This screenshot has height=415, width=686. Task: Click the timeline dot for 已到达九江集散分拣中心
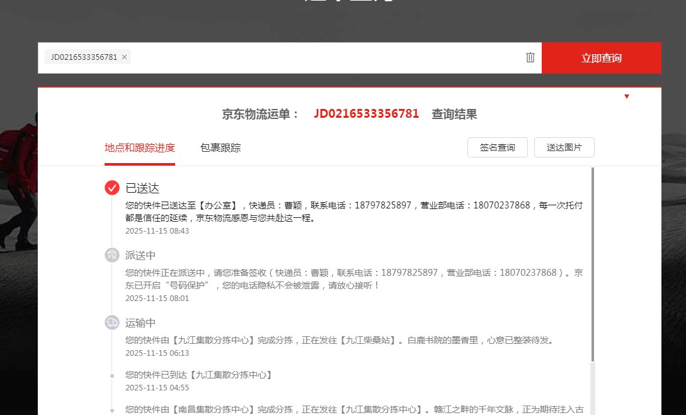pos(112,376)
